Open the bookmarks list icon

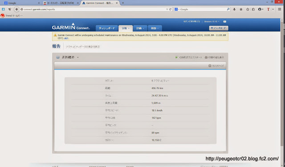point(253,9)
